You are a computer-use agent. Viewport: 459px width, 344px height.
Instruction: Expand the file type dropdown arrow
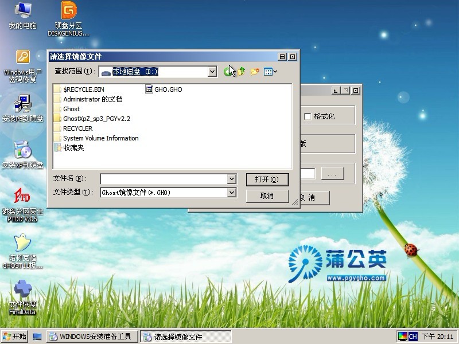pos(232,193)
